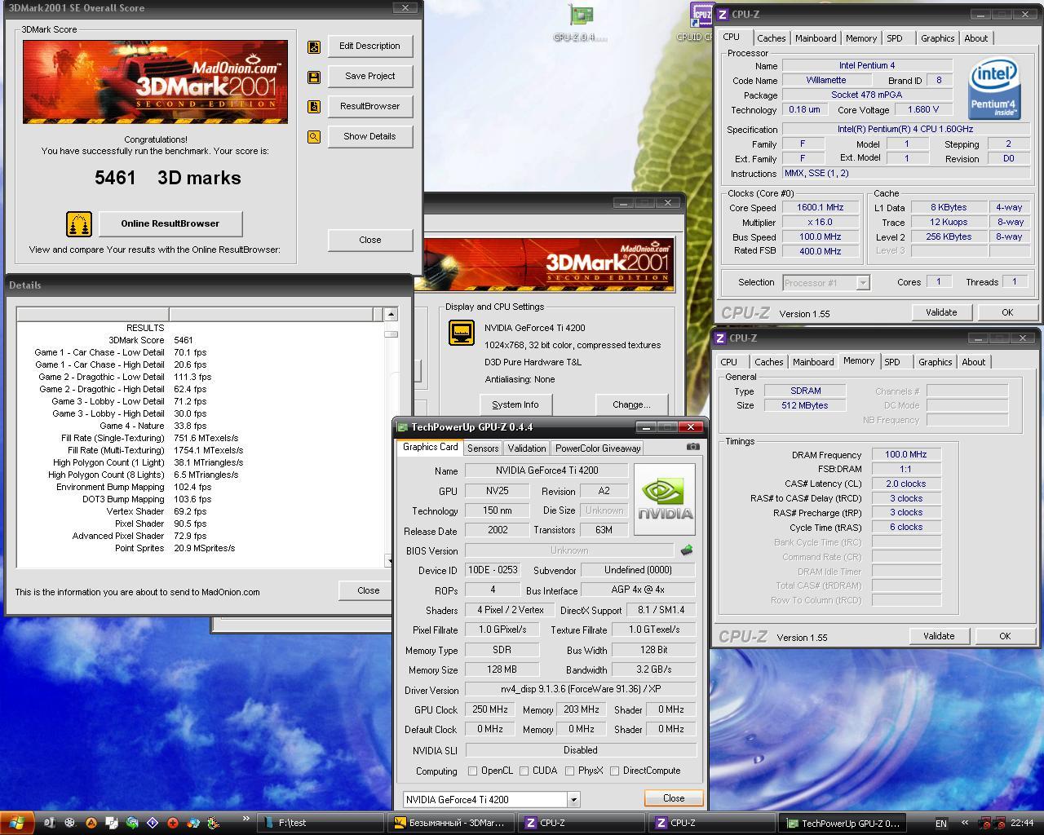Click the Edit Description button
Image resolution: width=1044 pixels, height=835 pixels.
369,46
